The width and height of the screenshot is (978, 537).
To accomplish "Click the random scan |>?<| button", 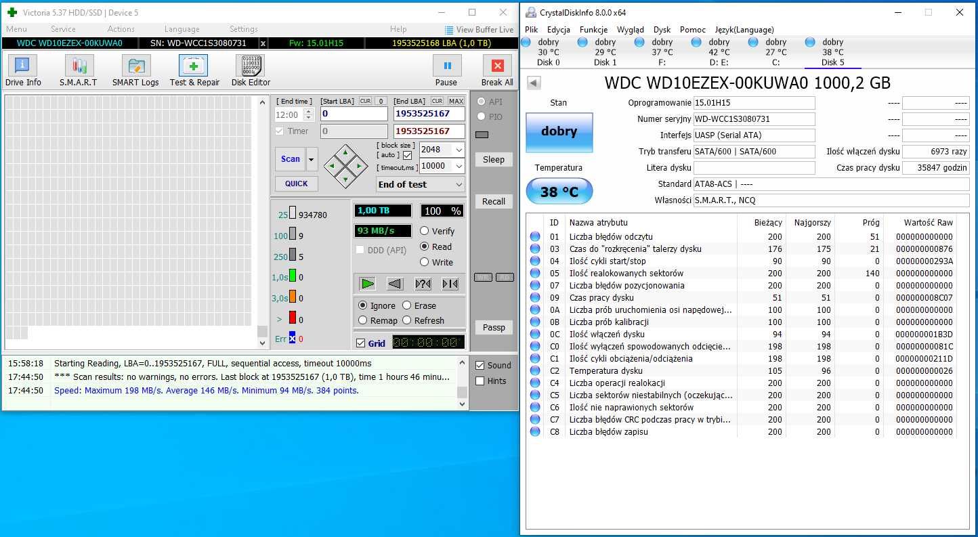I will pyautogui.click(x=423, y=284).
